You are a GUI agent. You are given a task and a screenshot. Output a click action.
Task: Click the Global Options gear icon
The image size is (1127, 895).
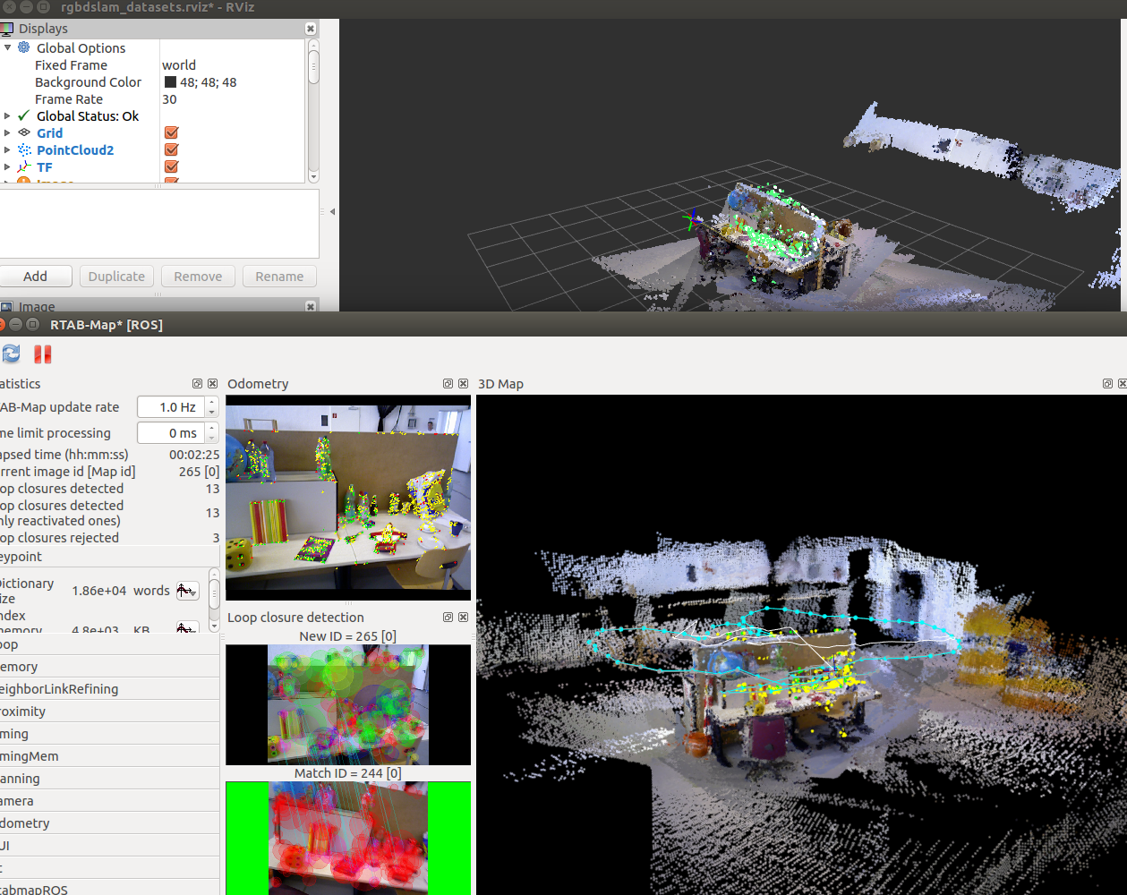(24, 47)
